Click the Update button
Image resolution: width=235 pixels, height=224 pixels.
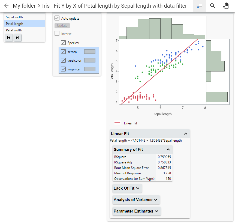(62, 26)
